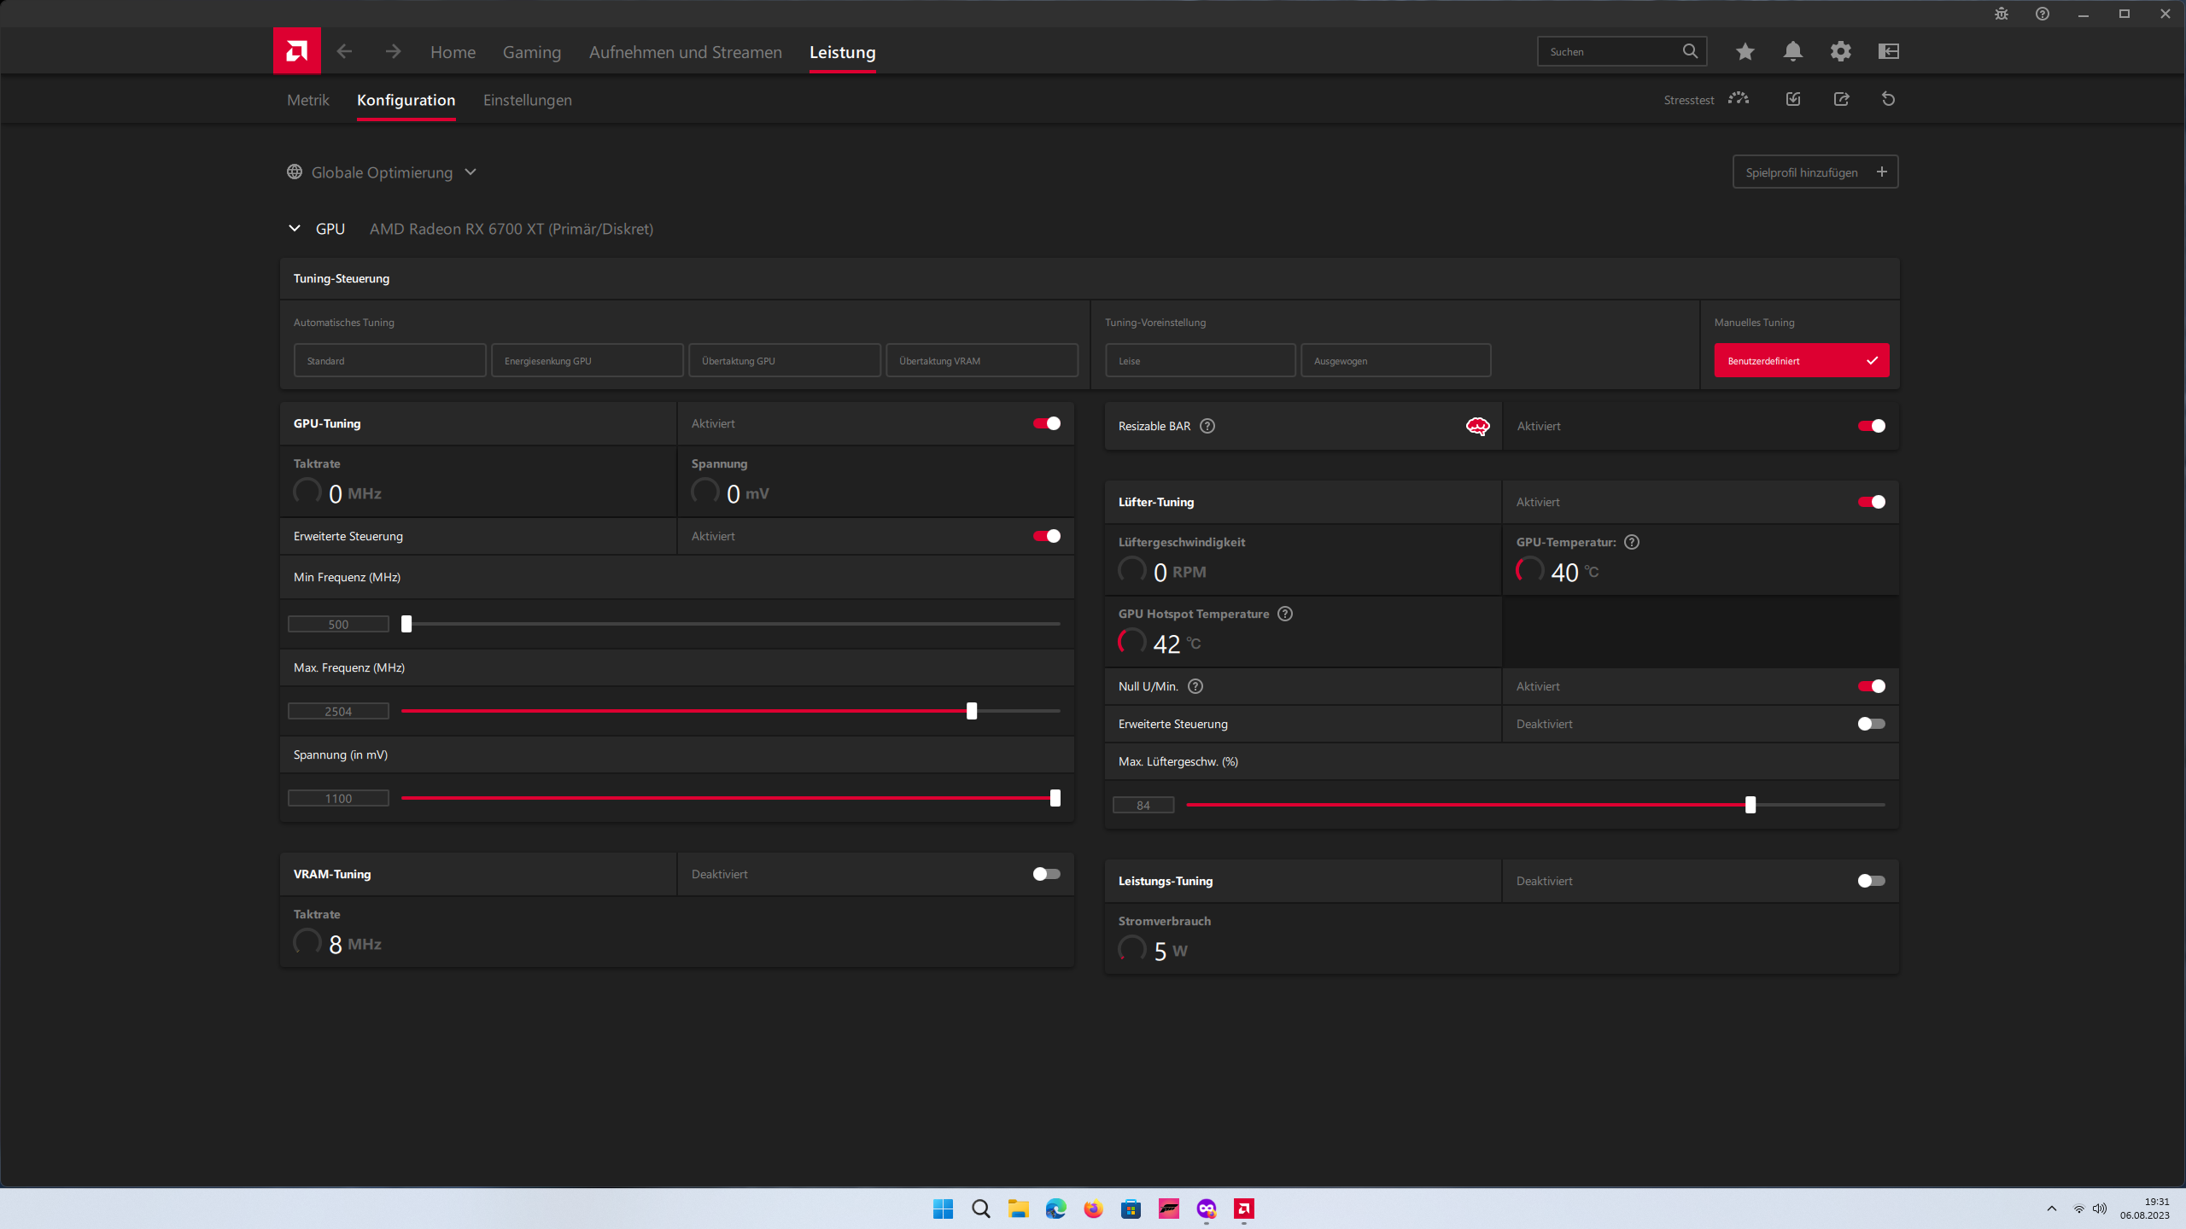
Task: Open notifications bell icon
Action: pyautogui.click(x=1792, y=51)
